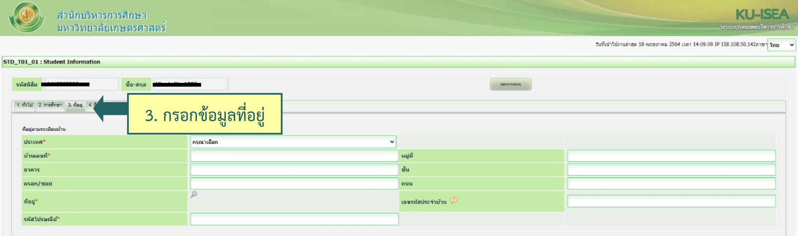Click the เลขรหัสประจำบ้าน input field
Screen dimensions: 798x236
pos(671,201)
